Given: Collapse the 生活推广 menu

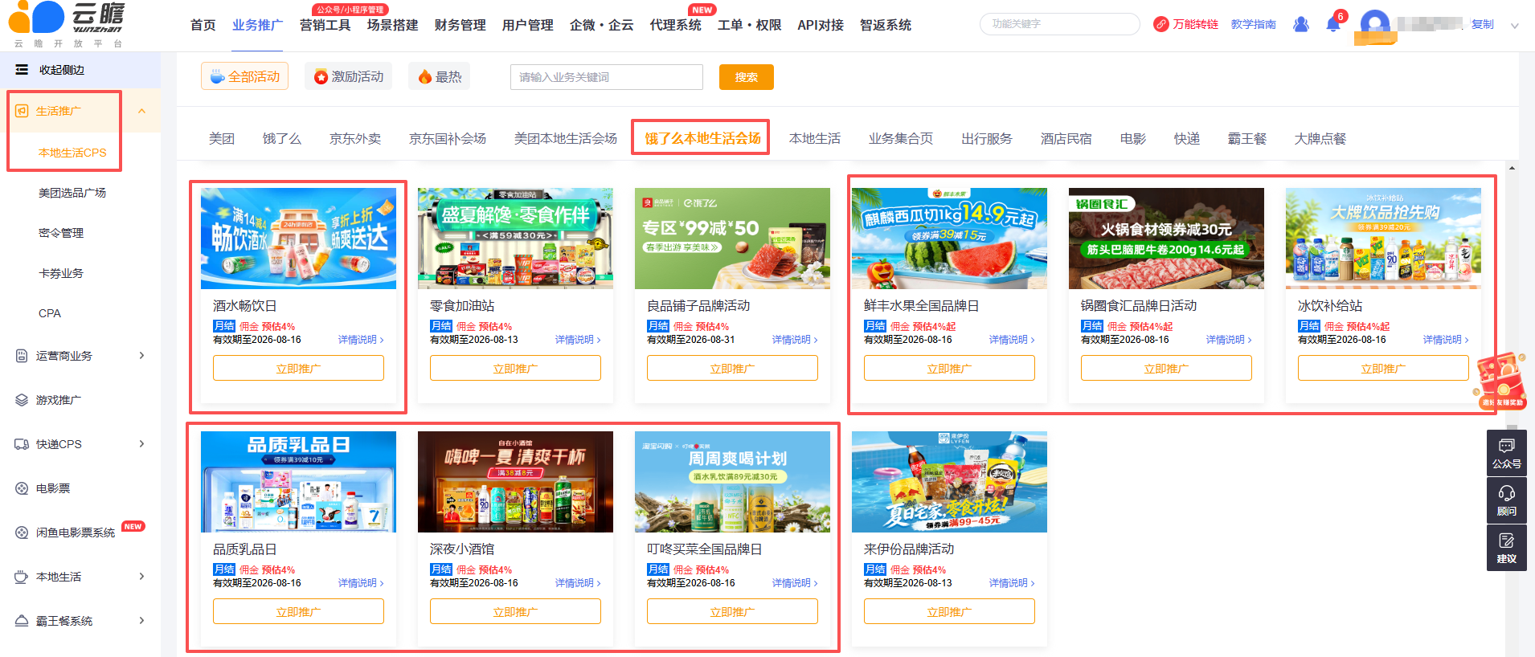Looking at the screenshot, I should pyautogui.click(x=141, y=111).
